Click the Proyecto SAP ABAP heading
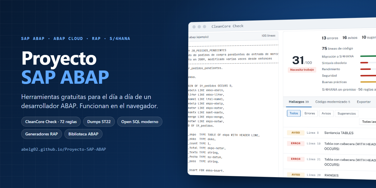This screenshot has height=188, width=376. click(65, 67)
